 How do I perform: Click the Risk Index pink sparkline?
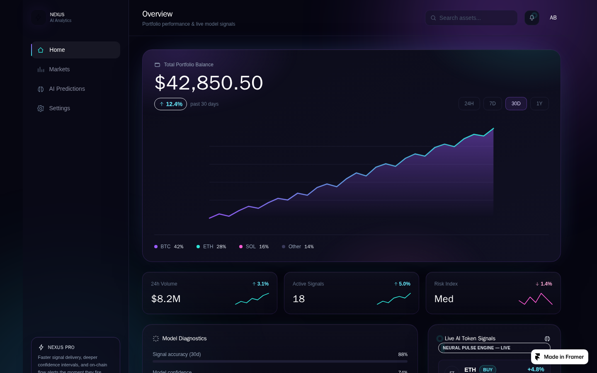[x=536, y=299]
